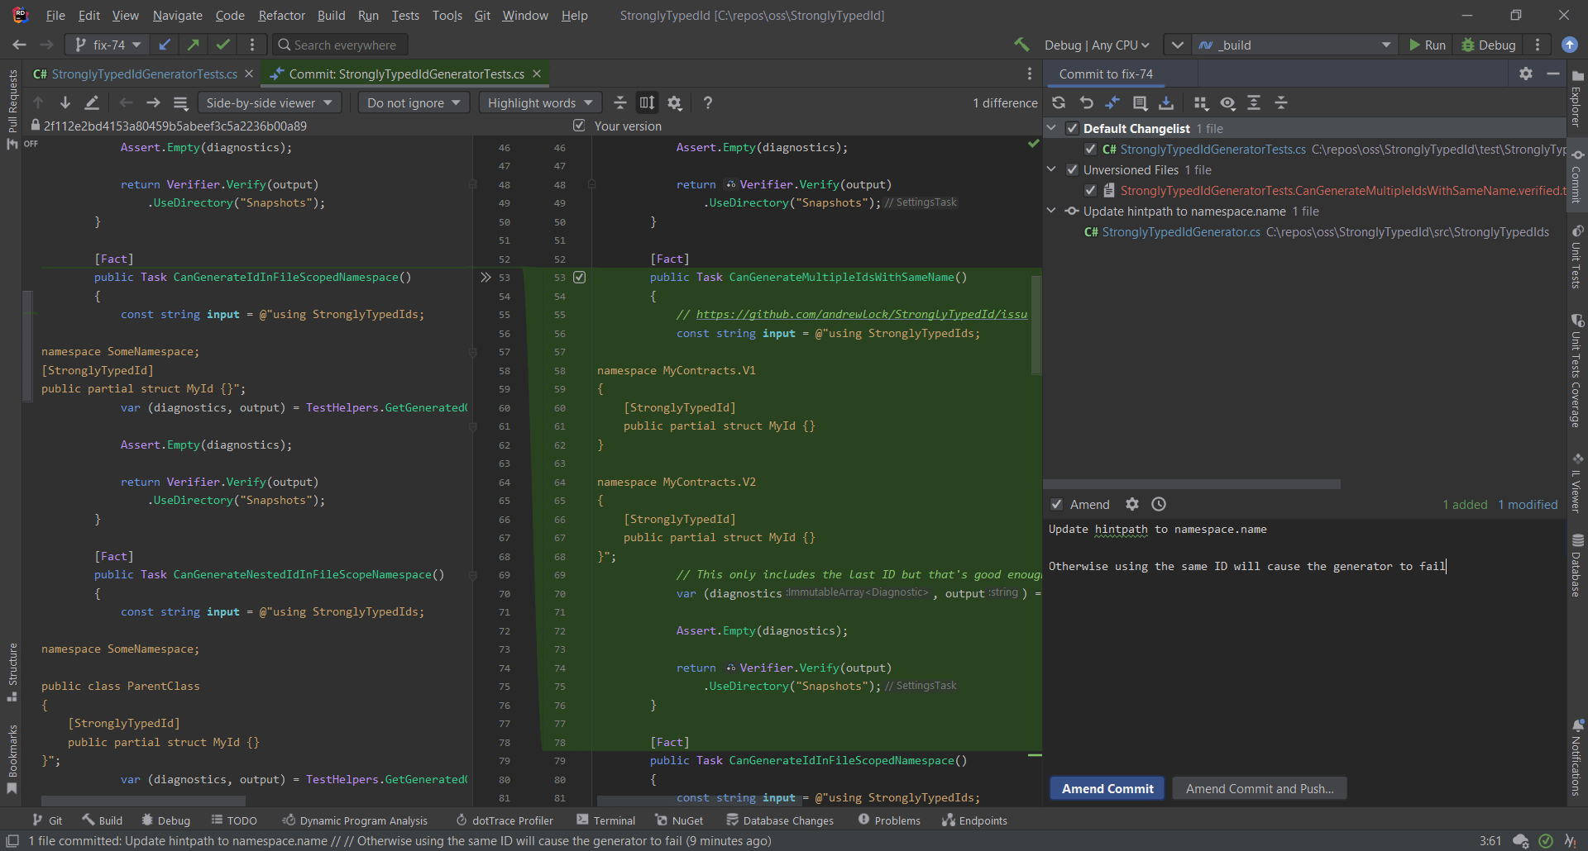The width and height of the screenshot is (1588, 851).
Task: Uncheck the CanGenerateMultipleIdsWithSameName.verified file checkbox
Action: 1090,190
